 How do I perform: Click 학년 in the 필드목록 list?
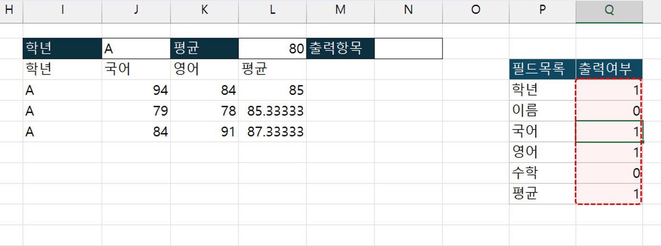542,90
